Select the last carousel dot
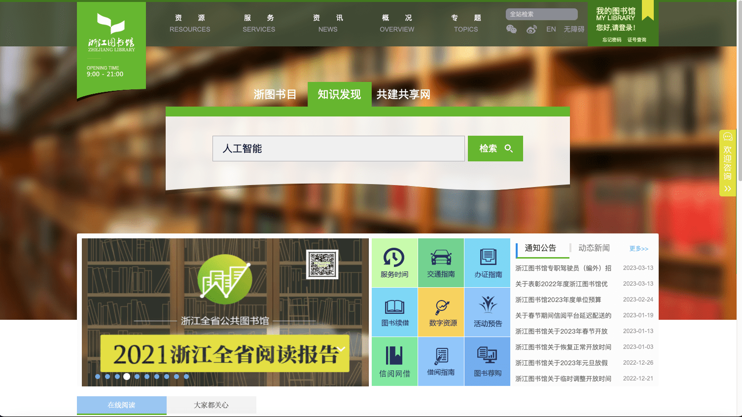The height and width of the screenshot is (417, 742). click(x=186, y=377)
